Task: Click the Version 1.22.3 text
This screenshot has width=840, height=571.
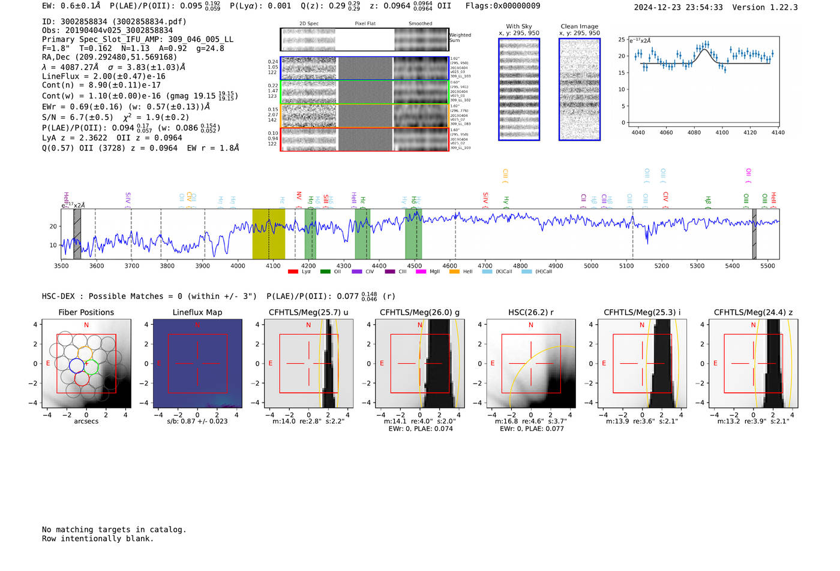Action: click(765, 7)
